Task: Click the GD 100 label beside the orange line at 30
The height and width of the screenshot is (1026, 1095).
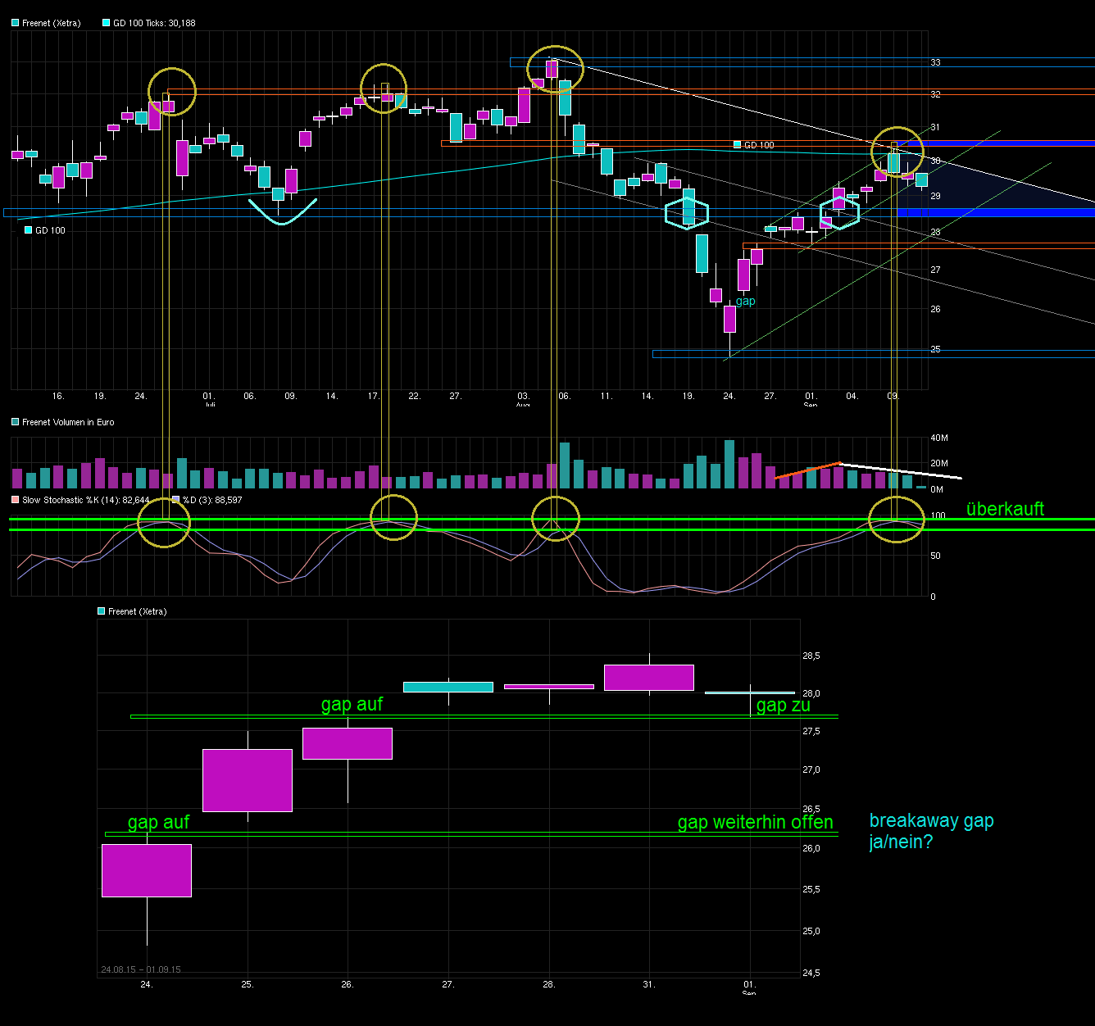Action: click(758, 145)
